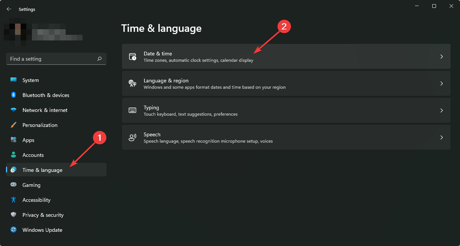Expand Date & time chevron arrow
The width and height of the screenshot is (460, 246).
442,57
